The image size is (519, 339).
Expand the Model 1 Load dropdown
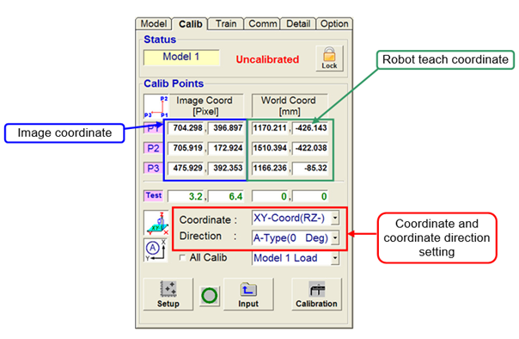296,258
